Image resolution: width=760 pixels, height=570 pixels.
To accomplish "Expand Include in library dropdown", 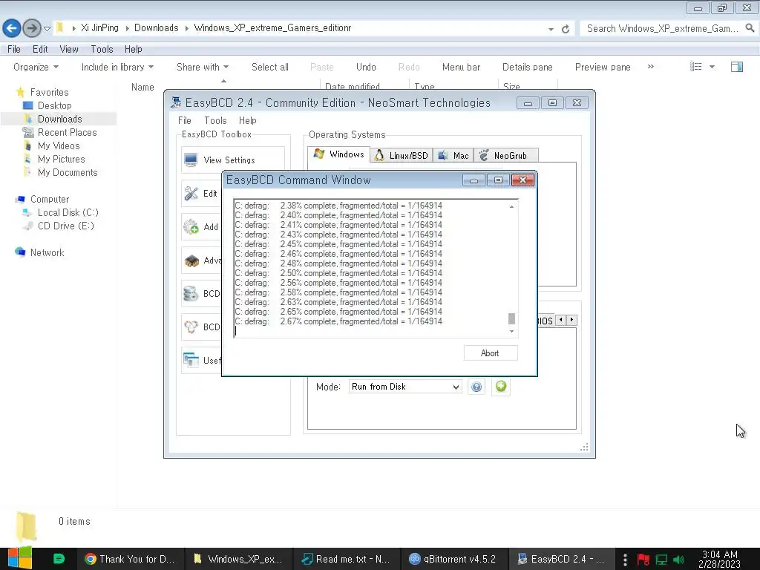I will pyautogui.click(x=117, y=67).
